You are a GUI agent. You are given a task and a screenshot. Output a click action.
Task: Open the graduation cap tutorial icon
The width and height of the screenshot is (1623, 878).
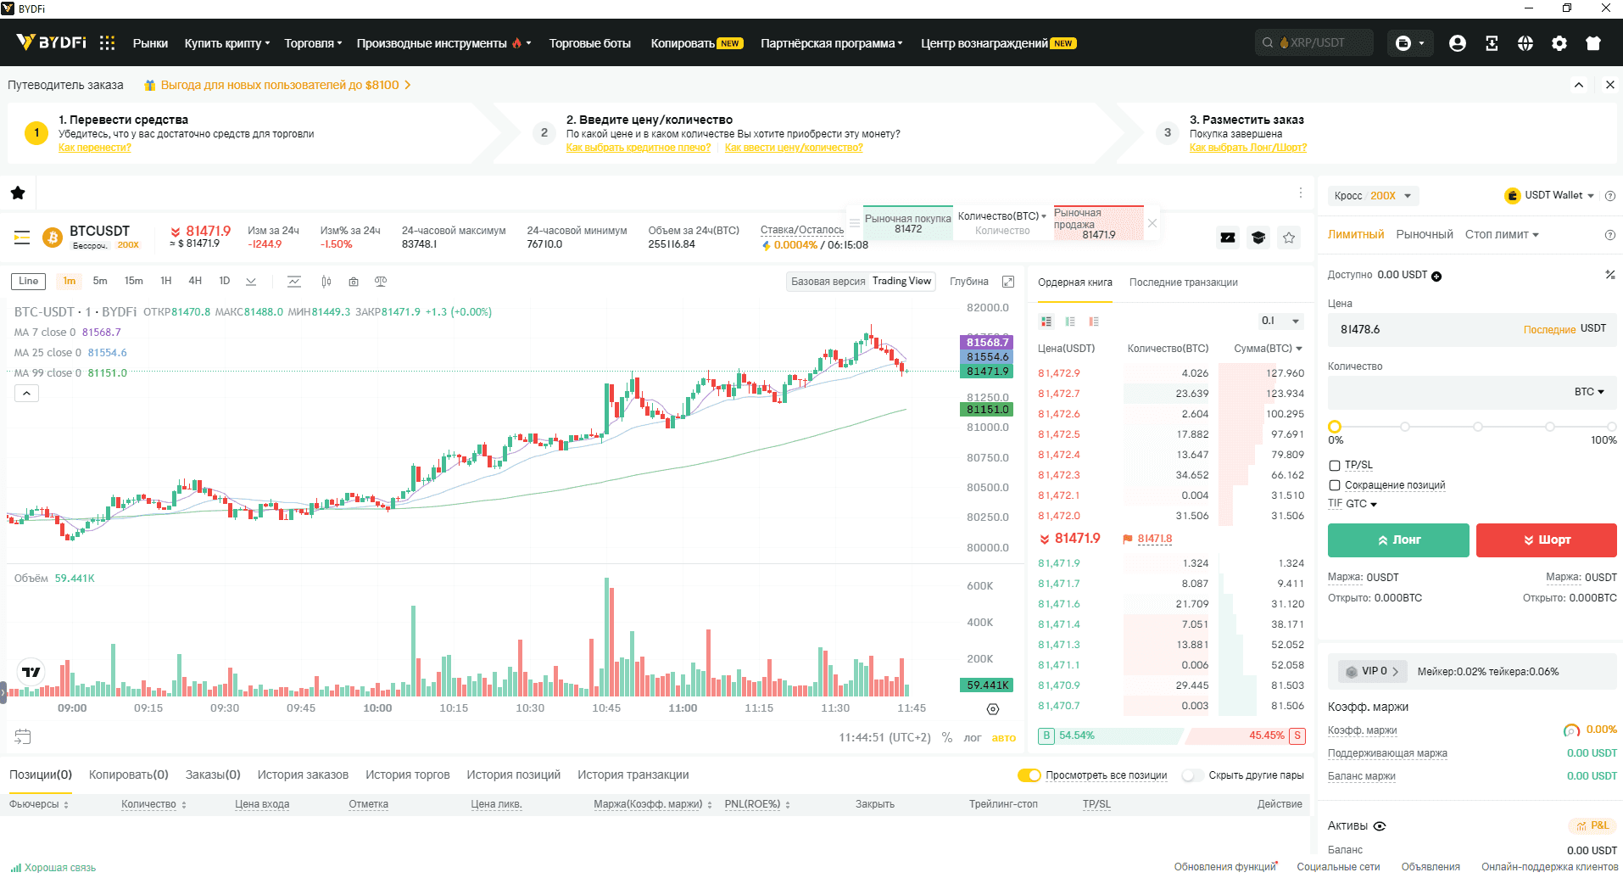pyautogui.click(x=1258, y=238)
